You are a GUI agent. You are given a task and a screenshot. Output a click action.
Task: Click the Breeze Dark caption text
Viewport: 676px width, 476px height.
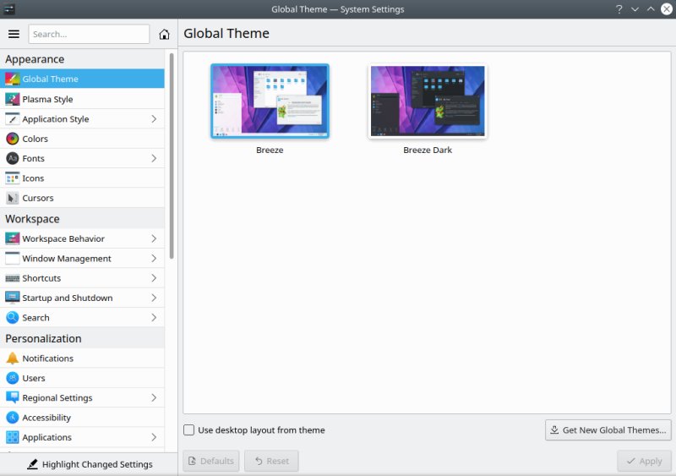pyautogui.click(x=428, y=150)
